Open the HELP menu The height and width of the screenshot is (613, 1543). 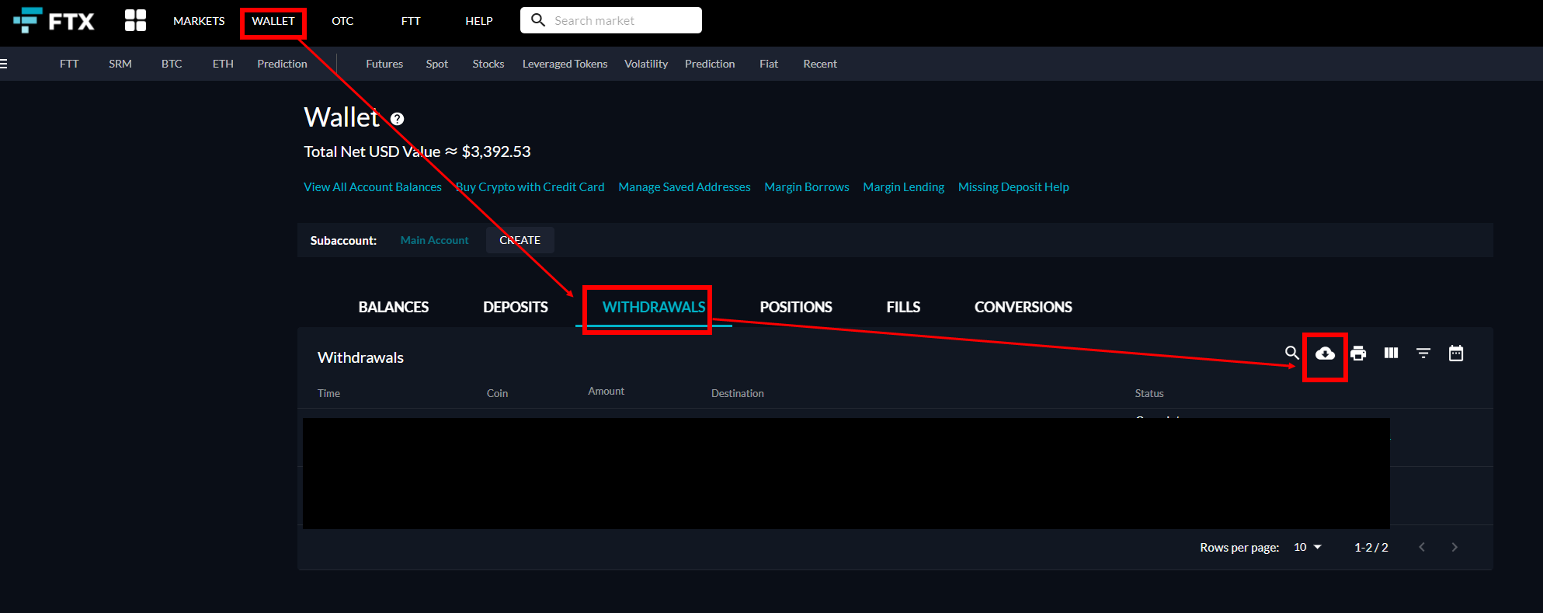pyautogui.click(x=479, y=21)
